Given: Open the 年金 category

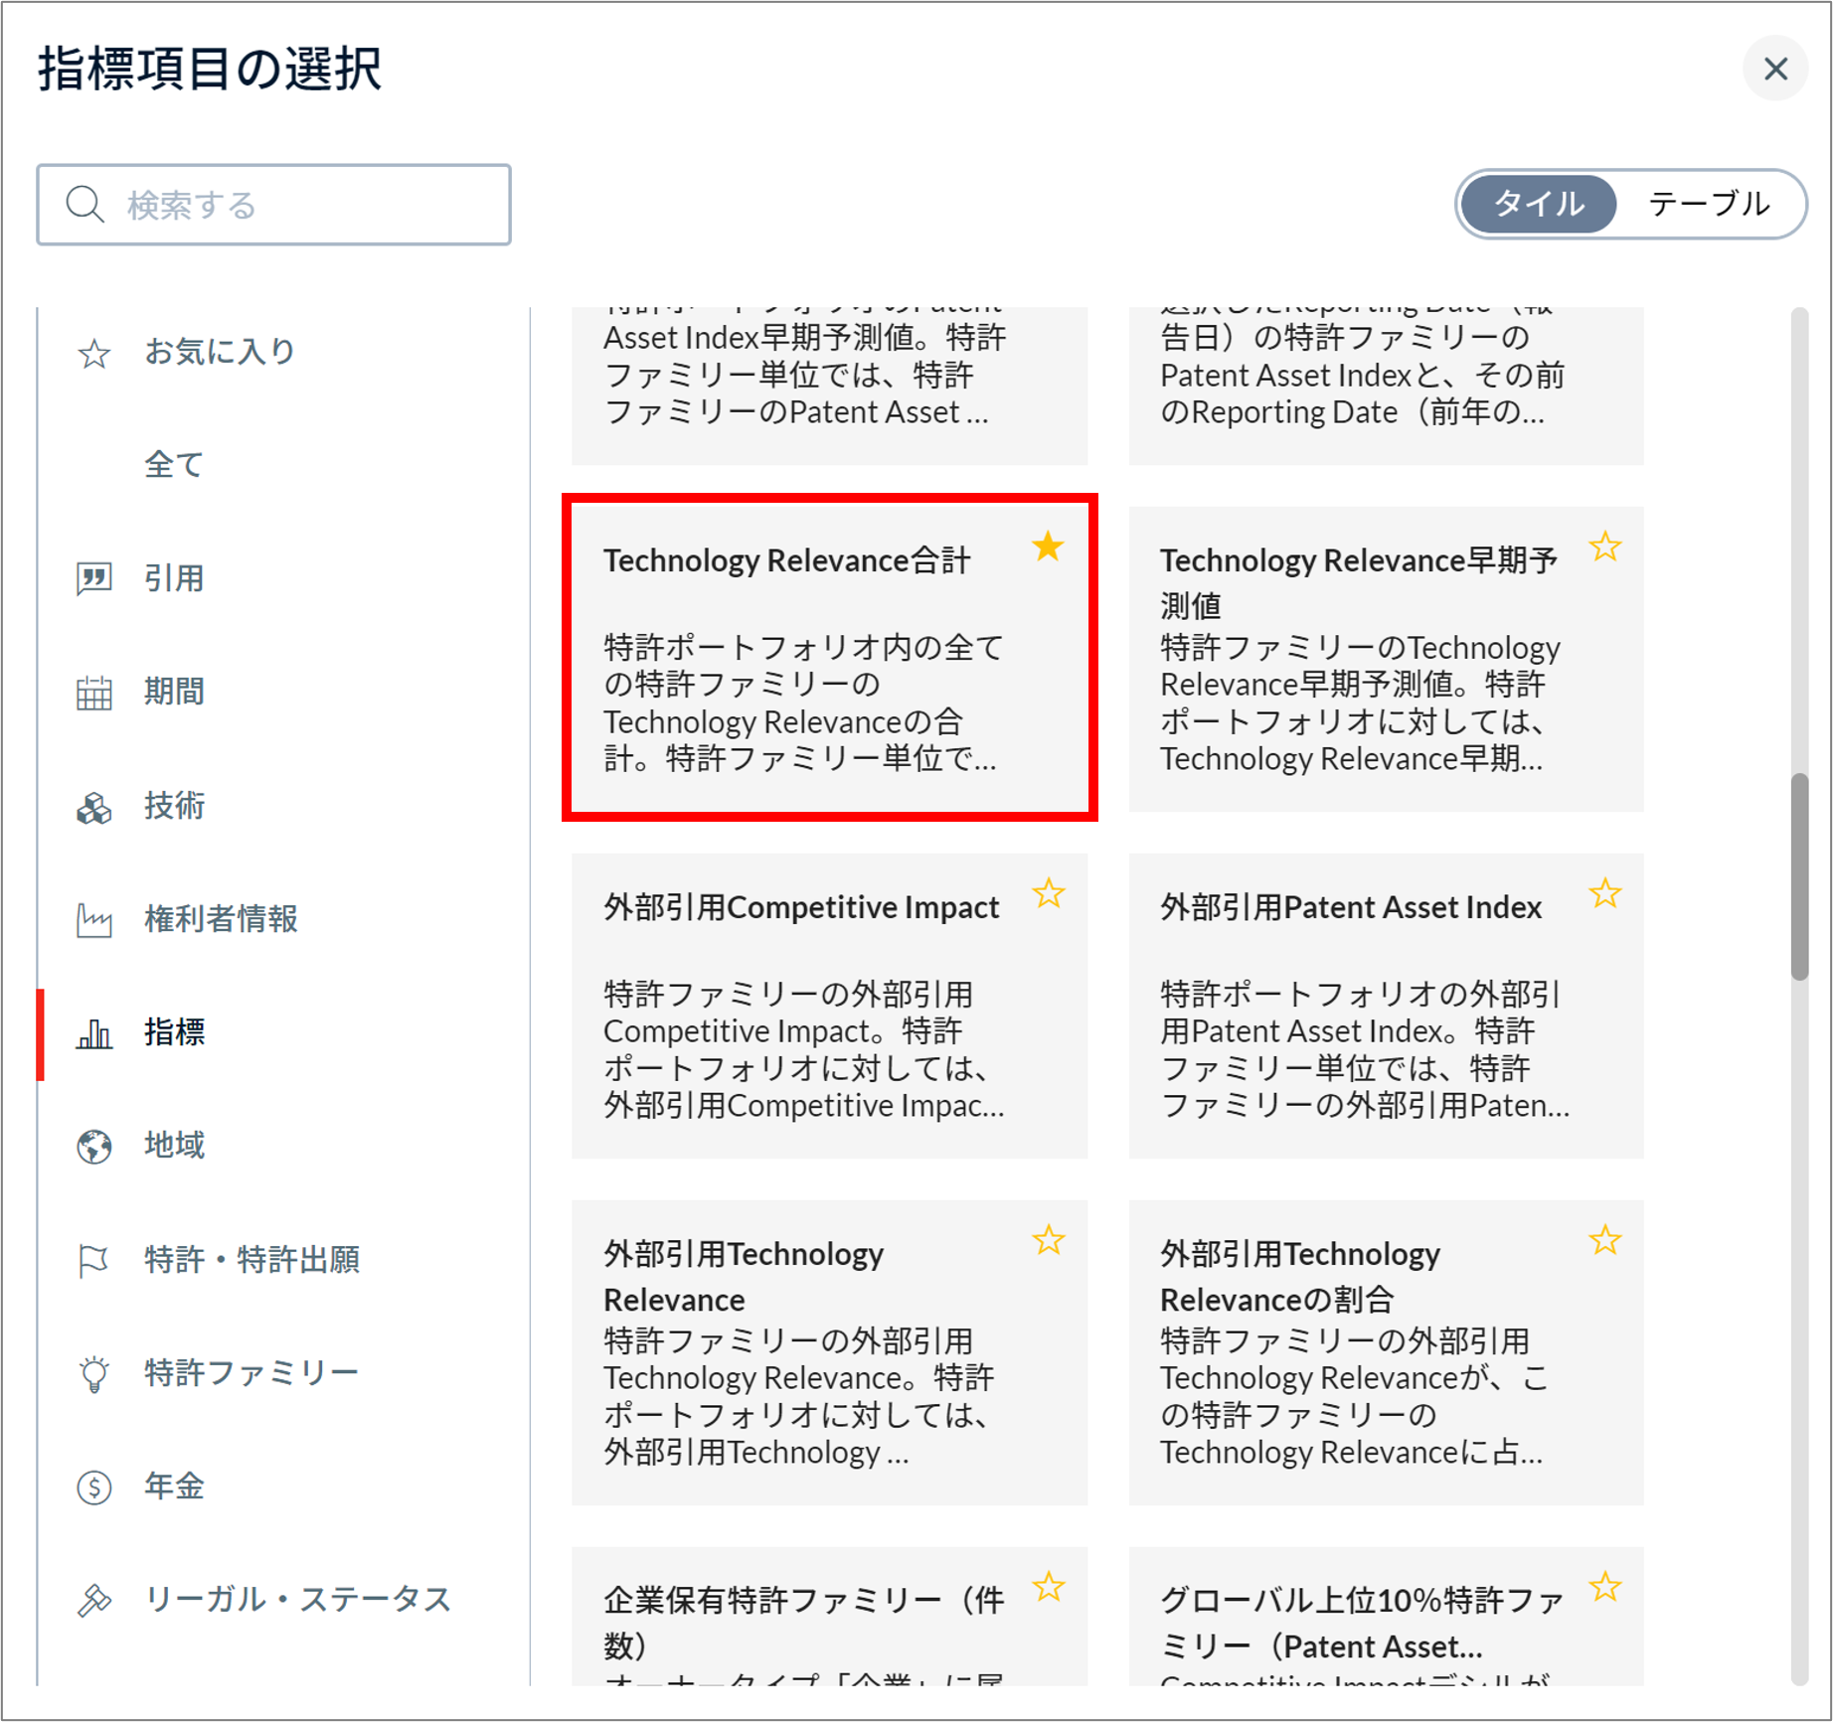Looking at the screenshot, I should tap(174, 1487).
